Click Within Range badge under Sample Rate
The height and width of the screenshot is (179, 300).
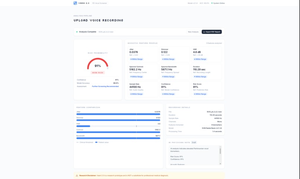137,94
